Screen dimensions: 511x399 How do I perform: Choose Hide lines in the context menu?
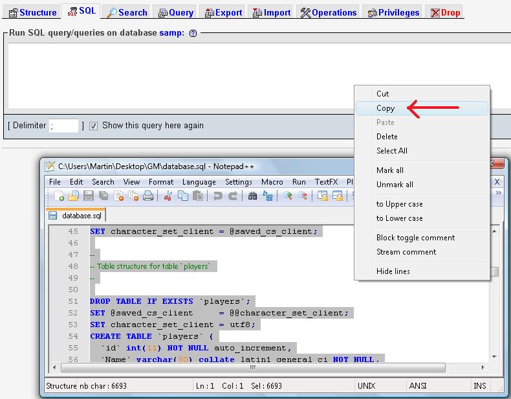tap(422, 271)
